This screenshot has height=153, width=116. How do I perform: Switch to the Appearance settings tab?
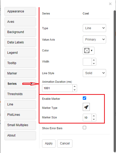pyautogui.click(x=20, y=11)
